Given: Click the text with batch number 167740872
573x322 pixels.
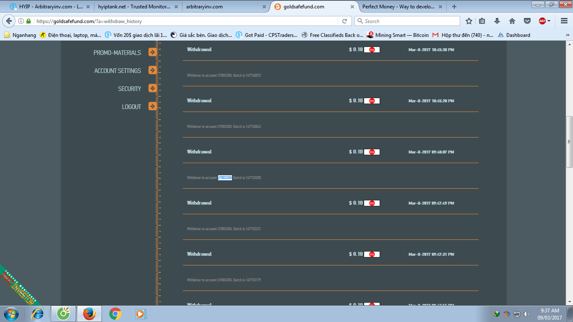Looking at the screenshot, I should 224,75.
